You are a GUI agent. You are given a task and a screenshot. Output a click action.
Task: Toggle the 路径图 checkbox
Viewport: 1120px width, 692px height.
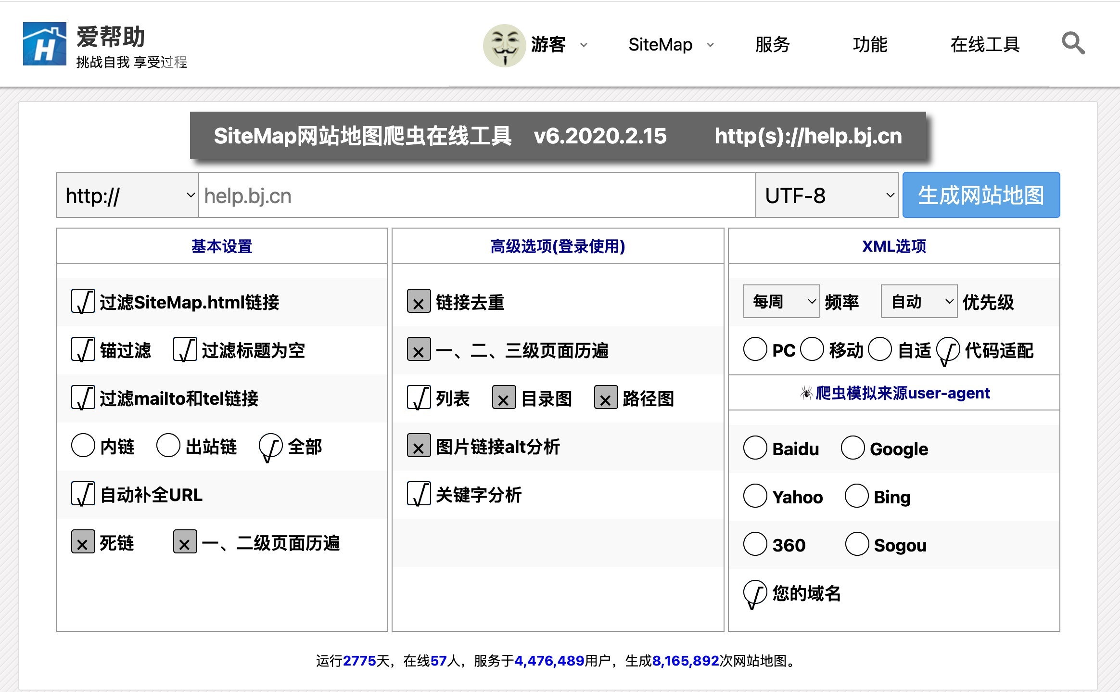606,397
